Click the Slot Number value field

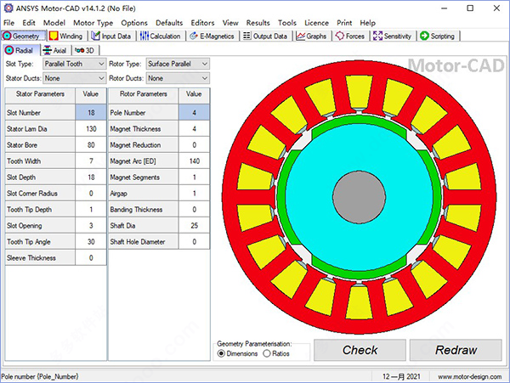click(x=91, y=113)
